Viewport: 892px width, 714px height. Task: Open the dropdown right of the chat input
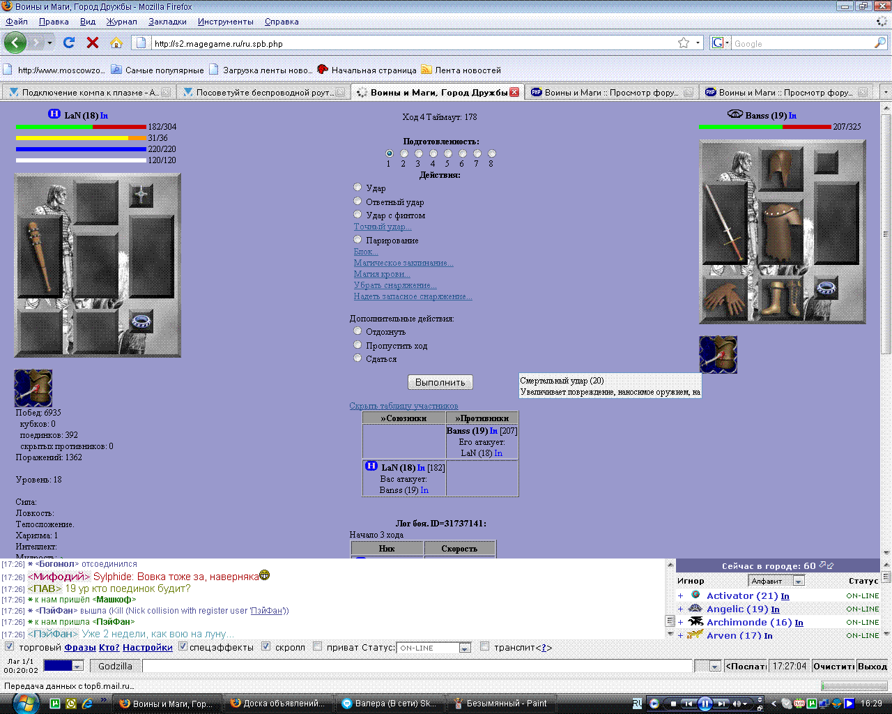(x=714, y=667)
